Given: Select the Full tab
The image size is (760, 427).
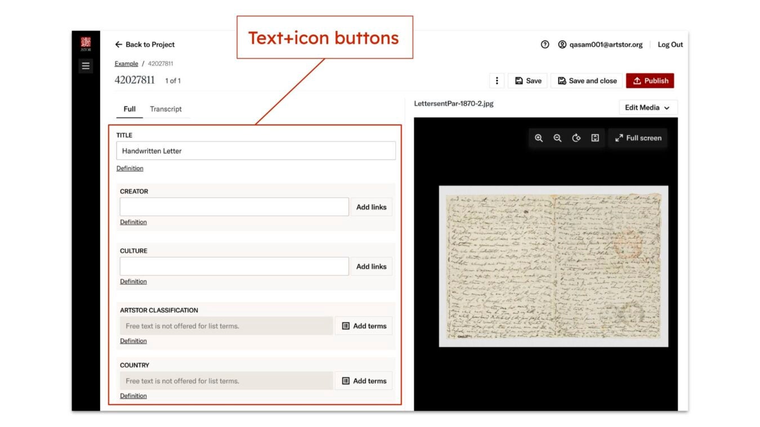Looking at the screenshot, I should coord(129,109).
